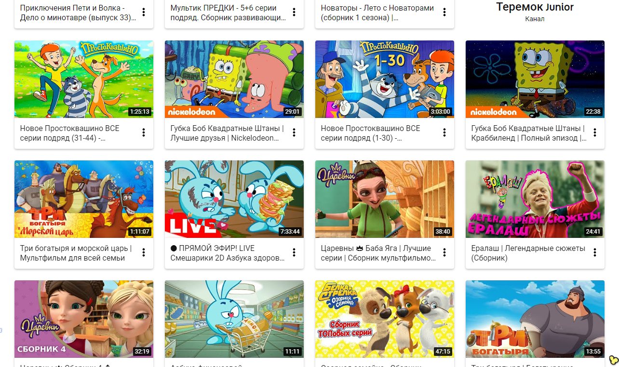
Task: Open more options for Три богатыря и морской царь
Action: coord(144,253)
